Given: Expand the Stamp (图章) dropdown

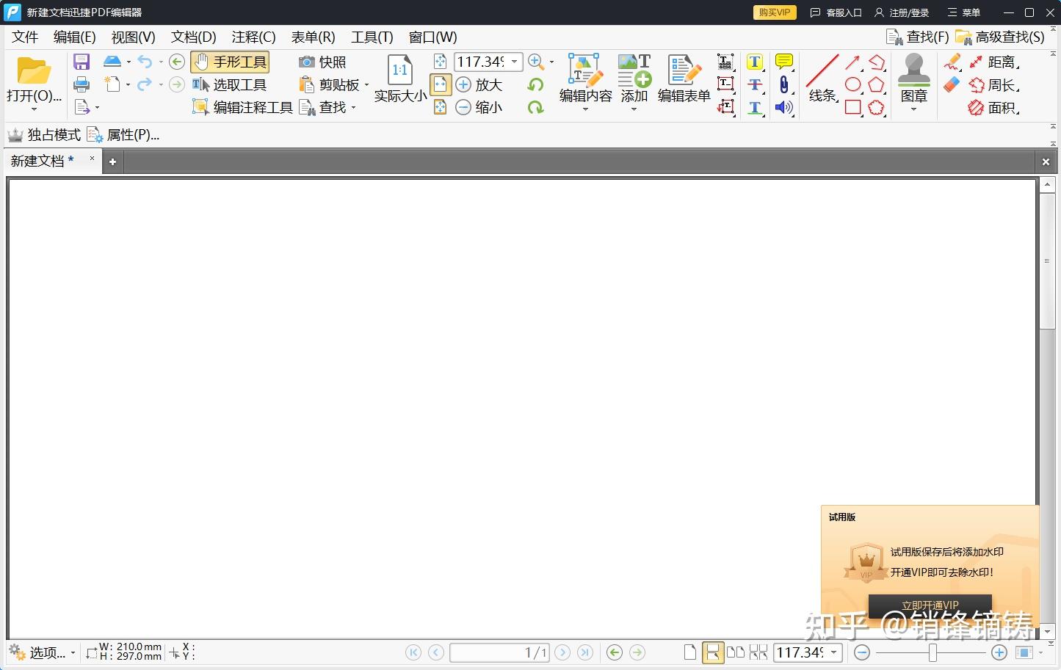Looking at the screenshot, I should pos(914,110).
